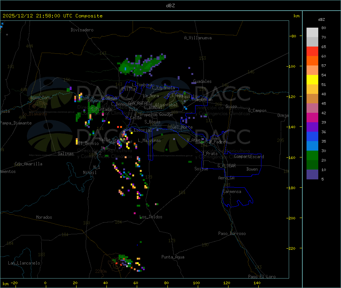
Task: Click the light gray 70–80 dBZ legend swatch
Action: click(x=312, y=33)
